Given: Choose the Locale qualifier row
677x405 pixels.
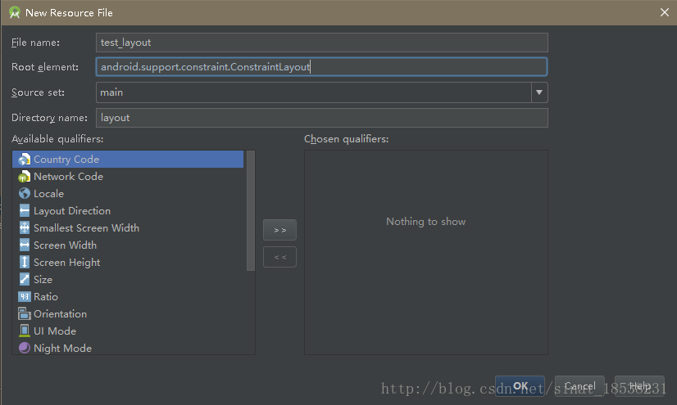Looking at the screenshot, I should pos(128,193).
